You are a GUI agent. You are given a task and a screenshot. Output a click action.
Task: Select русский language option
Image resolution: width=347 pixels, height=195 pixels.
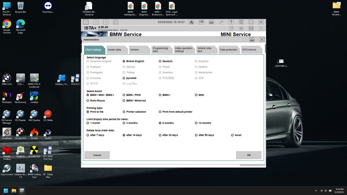(x=124, y=78)
